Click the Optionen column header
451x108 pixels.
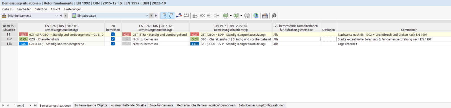[329, 28]
